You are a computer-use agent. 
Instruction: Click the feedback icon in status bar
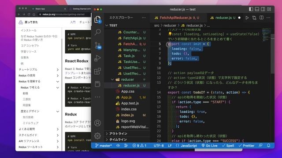click(260, 145)
